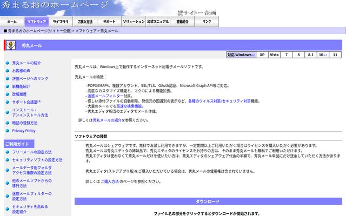Open guide link フリーメールの設定方法
This screenshot has width=346, height=216.
point(32,152)
